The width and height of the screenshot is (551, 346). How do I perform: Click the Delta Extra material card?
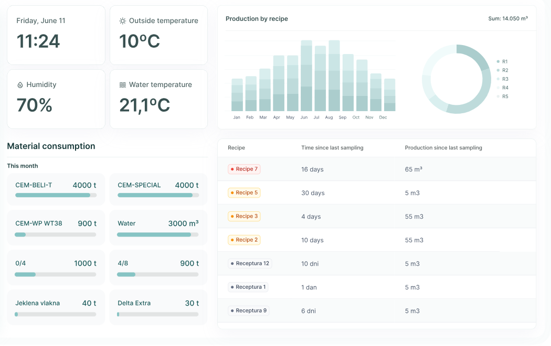[158, 307]
